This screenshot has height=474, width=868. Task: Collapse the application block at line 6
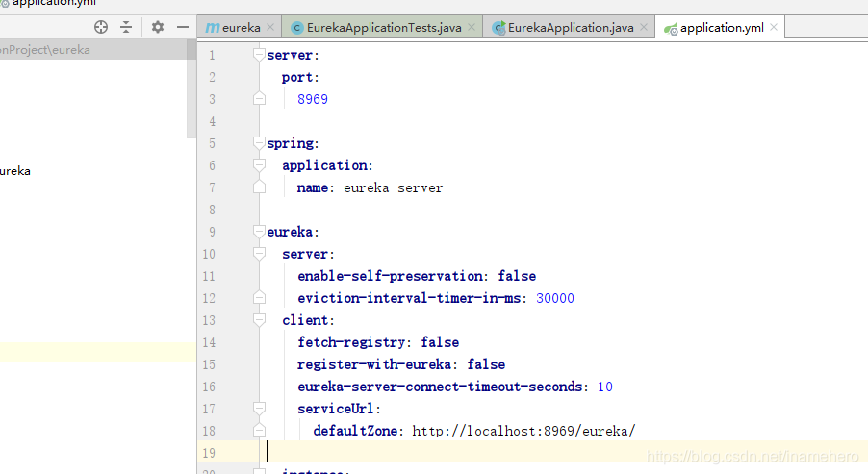pos(259,164)
